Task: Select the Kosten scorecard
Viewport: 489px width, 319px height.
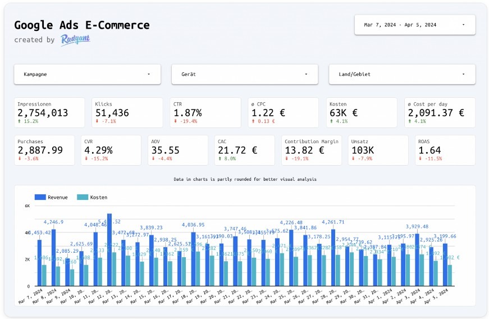Action: pos(362,112)
